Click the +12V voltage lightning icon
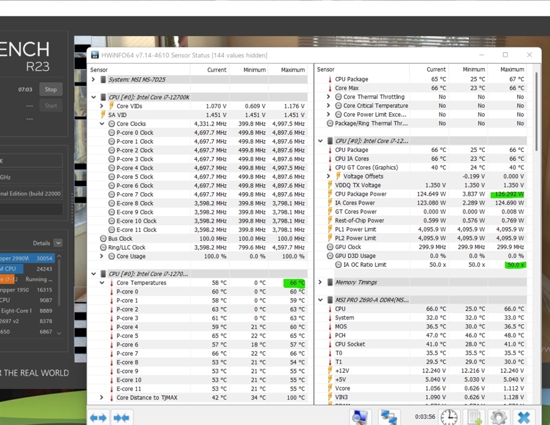The height and width of the screenshot is (425, 550). 330,370
